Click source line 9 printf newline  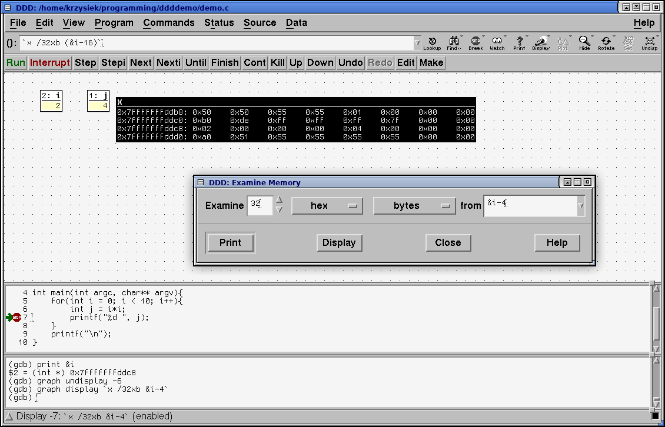pos(81,334)
